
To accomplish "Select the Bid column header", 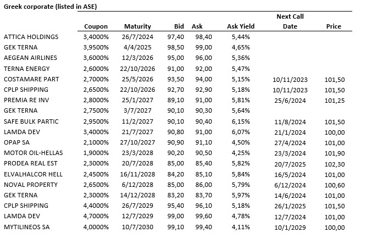I will coord(177,26).
